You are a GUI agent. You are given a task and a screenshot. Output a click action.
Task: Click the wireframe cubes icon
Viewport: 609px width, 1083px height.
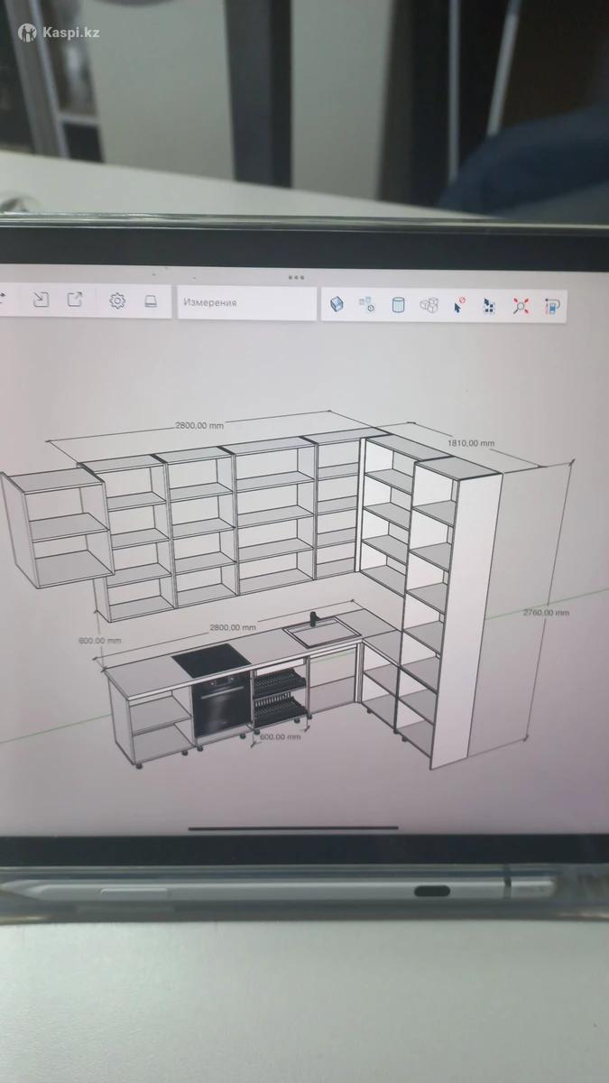[x=429, y=305]
